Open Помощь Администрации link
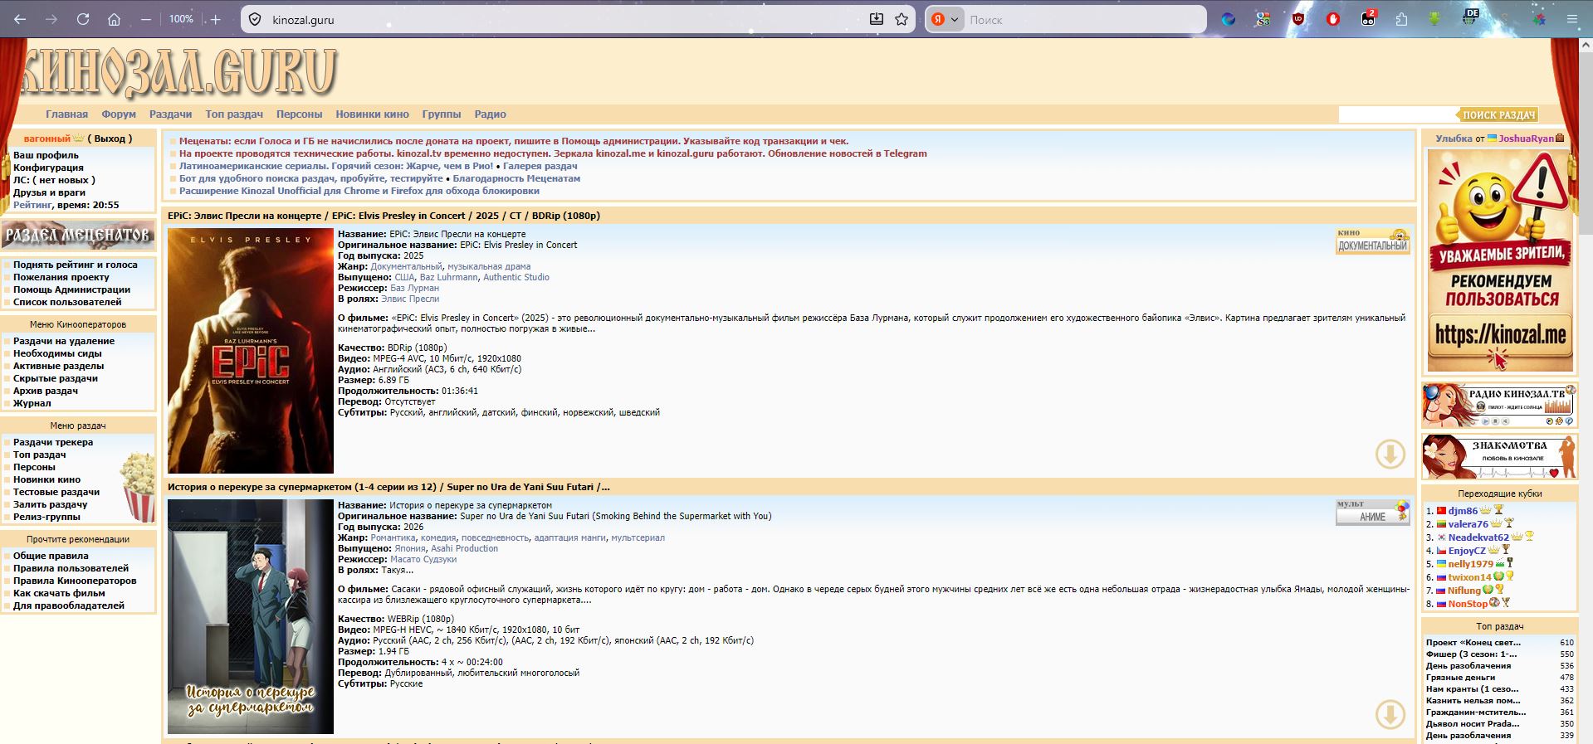The height and width of the screenshot is (744, 1593). click(x=71, y=289)
